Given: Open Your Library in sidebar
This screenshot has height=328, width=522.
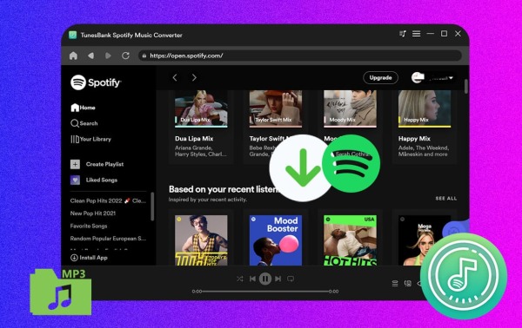Looking at the screenshot, I should coord(90,139).
